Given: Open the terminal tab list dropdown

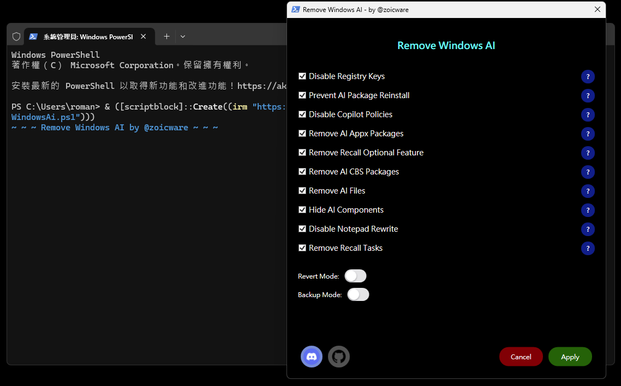Looking at the screenshot, I should 182,37.
